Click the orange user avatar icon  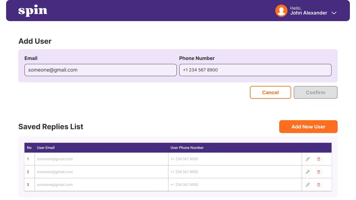281,11
